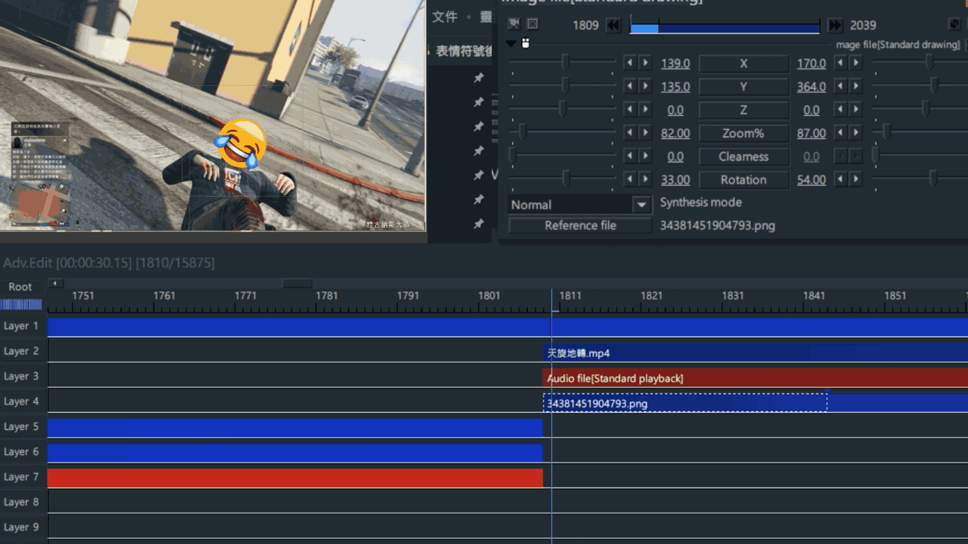Click the left X value 139.0
Screen dimensions: 968x544
(x=675, y=63)
